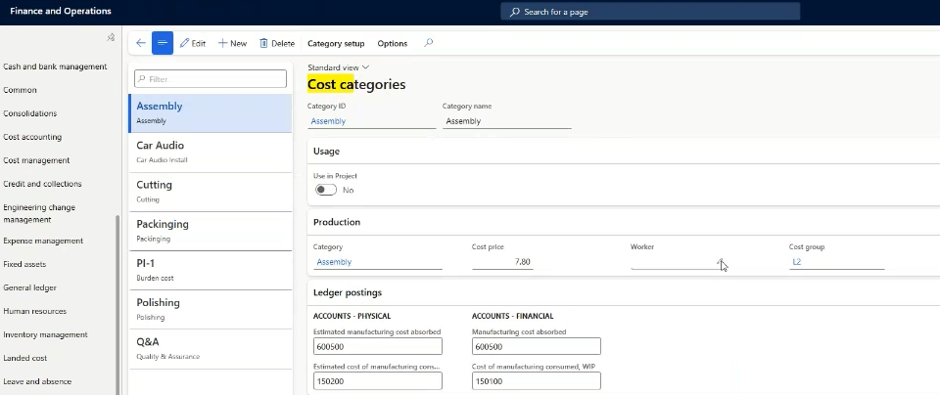Open the Category ID Assembly link

328,121
